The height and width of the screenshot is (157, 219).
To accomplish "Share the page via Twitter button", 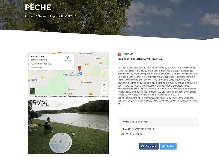I will click(x=168, y=146).
